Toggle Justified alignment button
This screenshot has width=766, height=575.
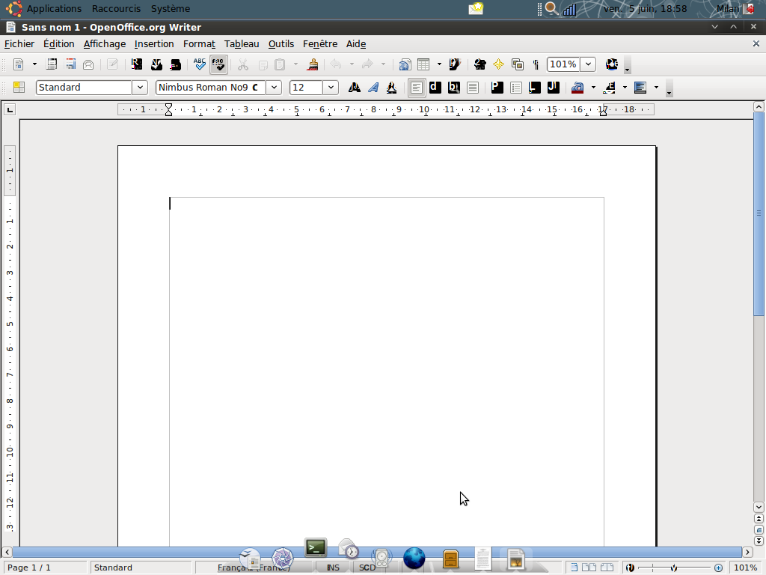[473, 88]
